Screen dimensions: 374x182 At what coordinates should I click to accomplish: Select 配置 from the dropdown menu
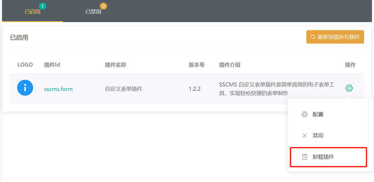click(x=318, y=114)
